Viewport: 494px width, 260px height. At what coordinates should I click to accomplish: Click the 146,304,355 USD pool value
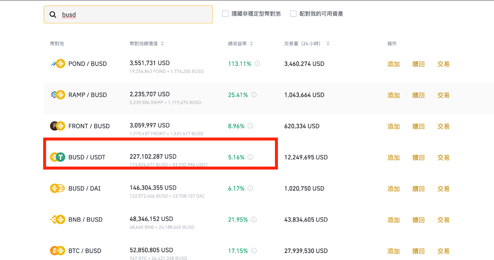(153, 188)
